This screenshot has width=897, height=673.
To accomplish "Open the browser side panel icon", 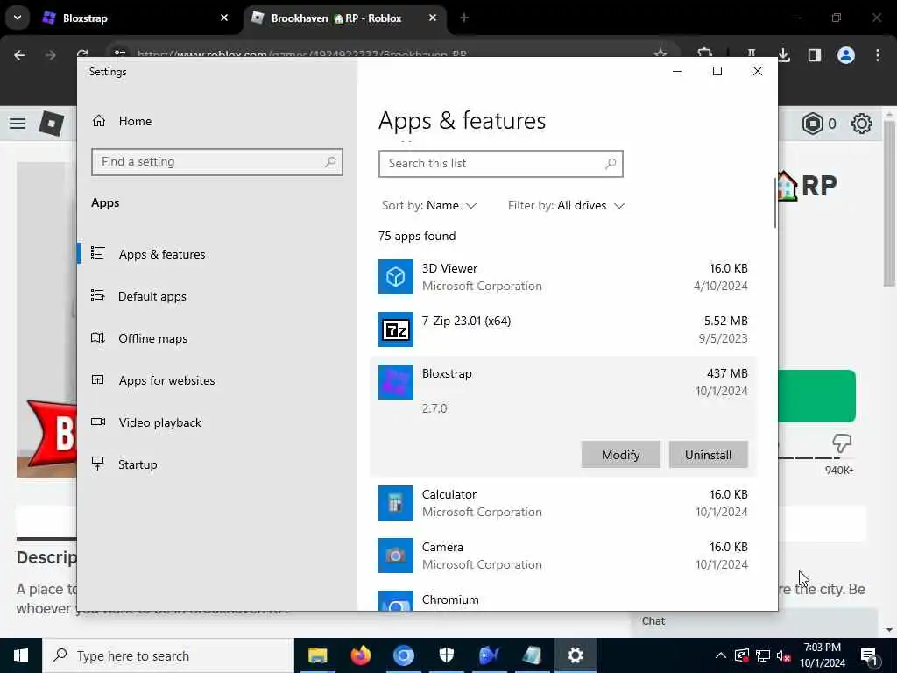I will coord(815,55).
